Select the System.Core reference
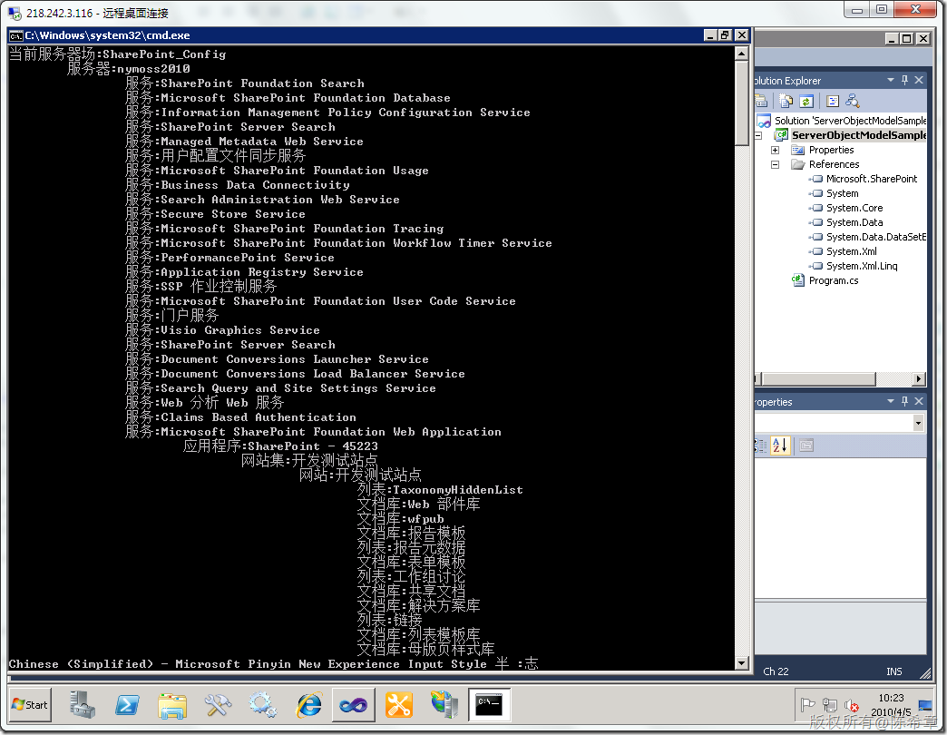The image size is (947, 735). pyautogui.click(x=854, y=208)
